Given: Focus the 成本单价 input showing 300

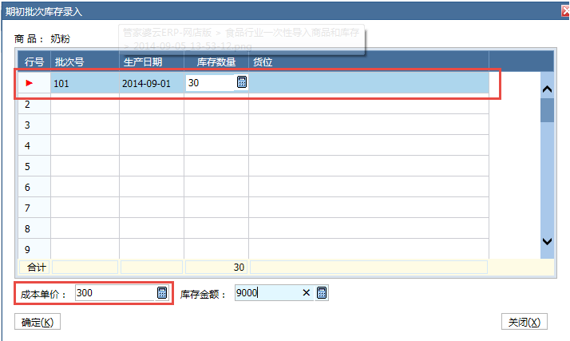Looking at the screenshot, I should (114, 293).
